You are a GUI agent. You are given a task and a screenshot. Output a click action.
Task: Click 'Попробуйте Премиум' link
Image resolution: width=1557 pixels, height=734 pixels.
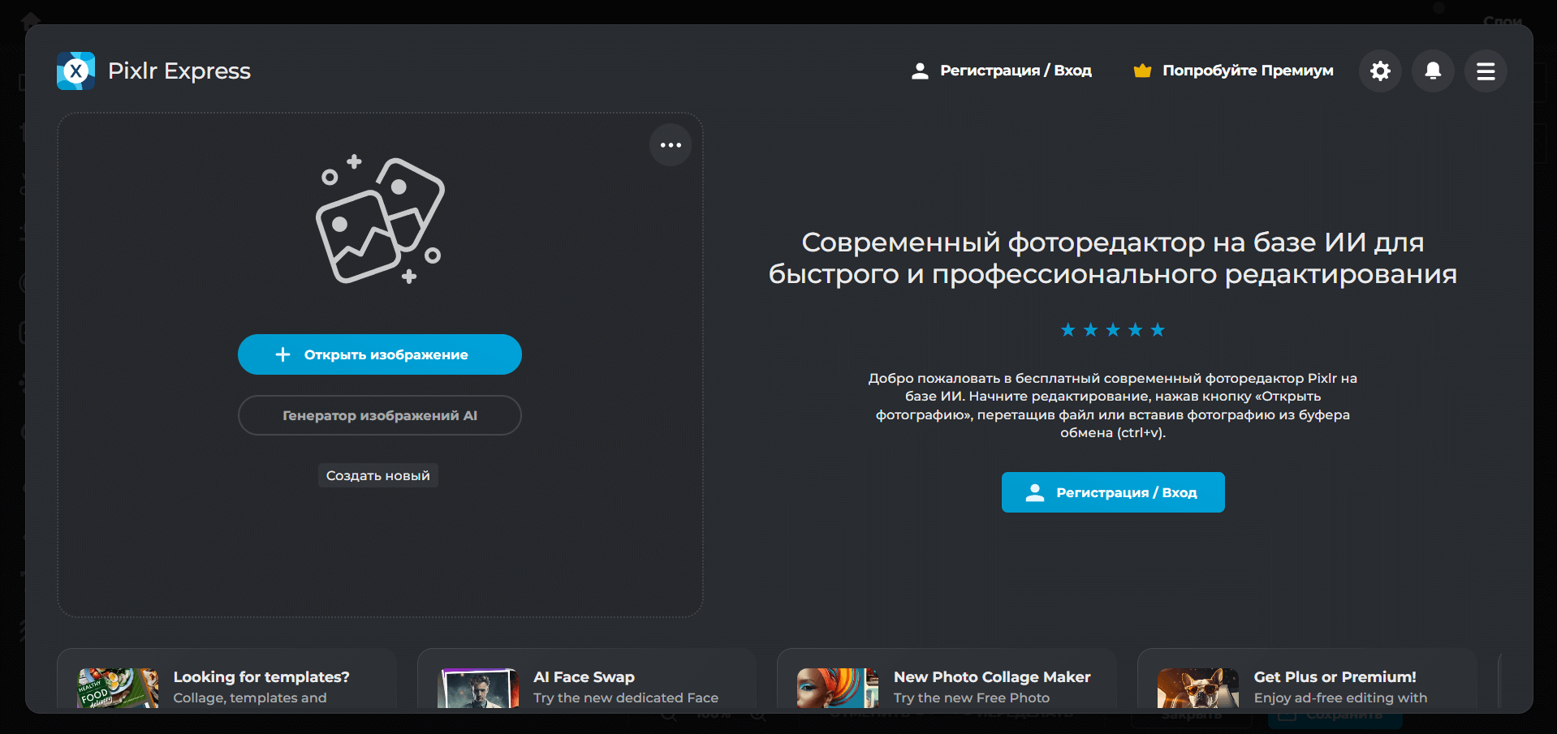[1234, 71]
